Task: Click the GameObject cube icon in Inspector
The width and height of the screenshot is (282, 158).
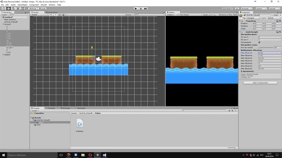Action: (x=241, y=16)
